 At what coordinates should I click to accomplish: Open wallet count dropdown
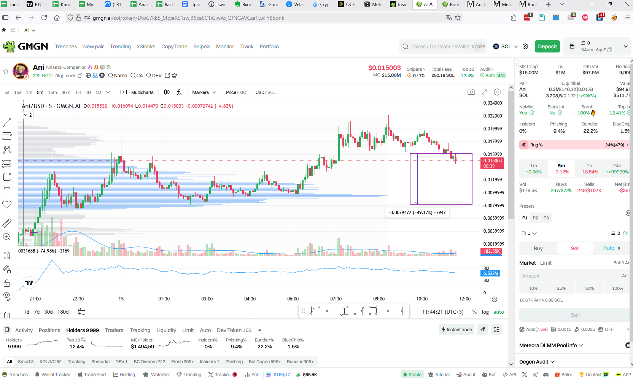point(529,233)
